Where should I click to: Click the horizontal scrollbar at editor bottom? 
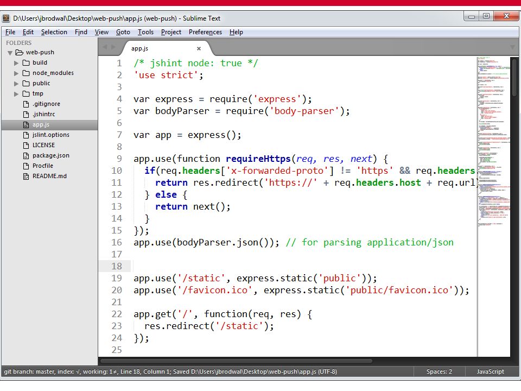236,361
